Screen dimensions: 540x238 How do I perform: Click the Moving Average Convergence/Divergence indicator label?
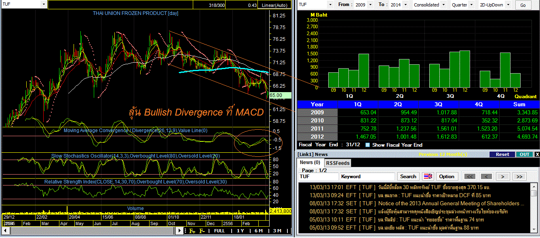coord(135,131)
